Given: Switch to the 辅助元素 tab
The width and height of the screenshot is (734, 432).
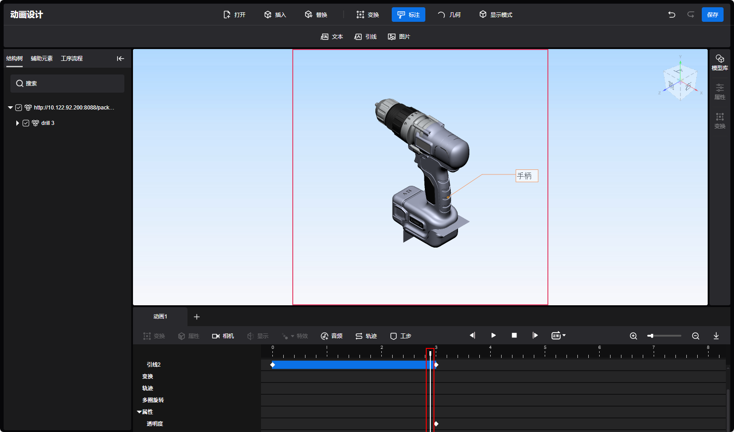Looking at the screenshot, I should pos(42,59).
